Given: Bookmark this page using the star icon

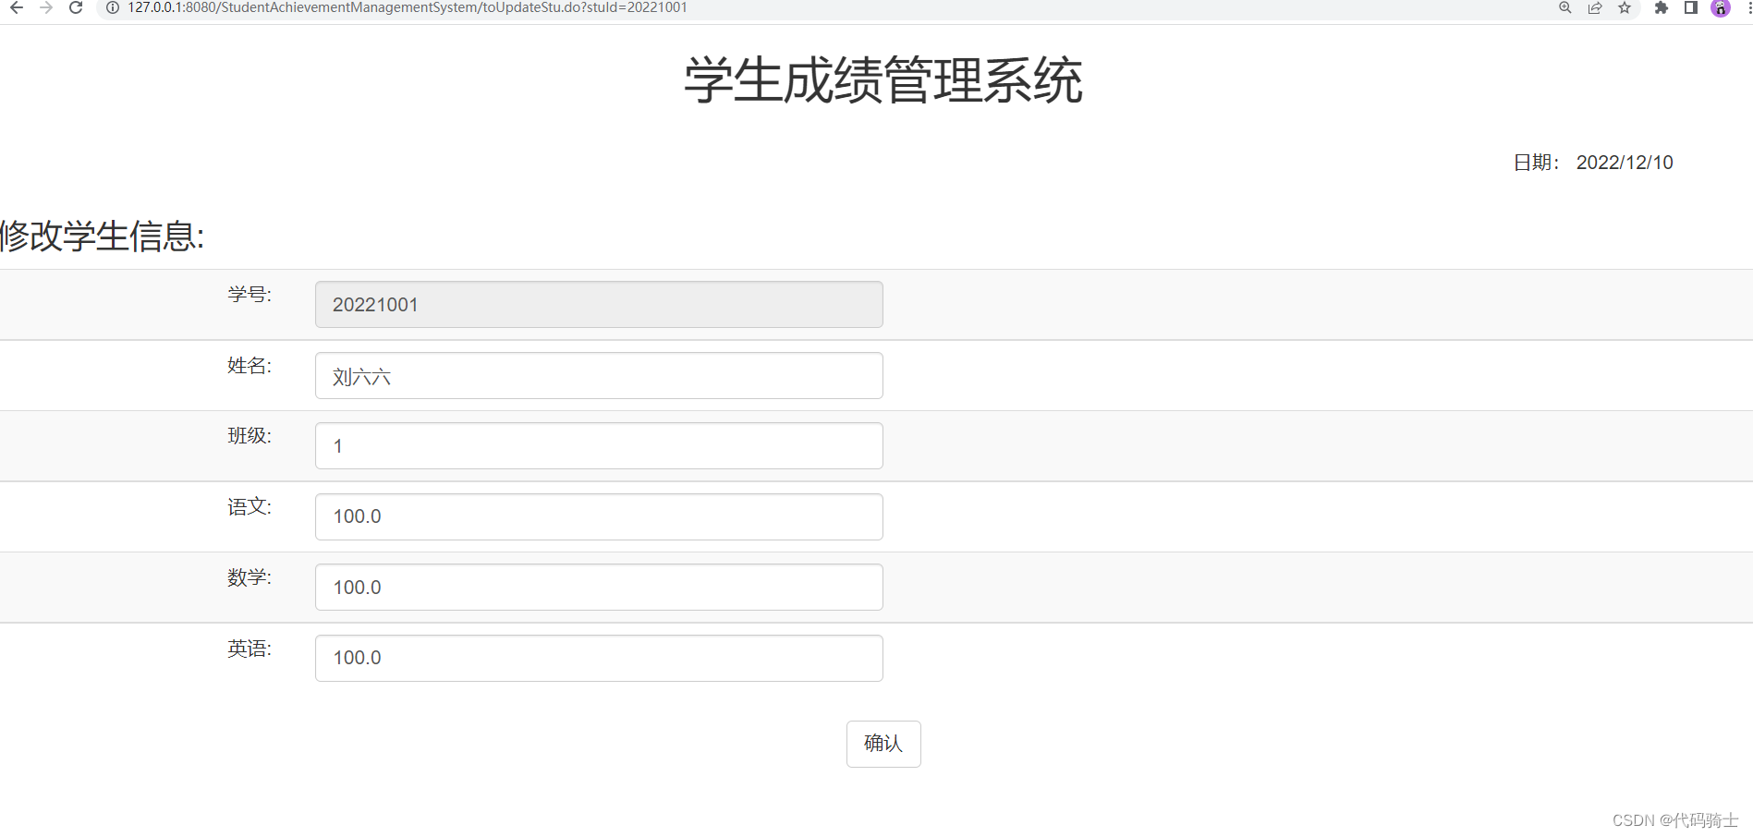Looking at the screenshot, I should click(x=1624, y=7).
